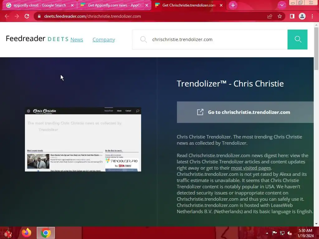Open the side panel icon

(292, 16)
